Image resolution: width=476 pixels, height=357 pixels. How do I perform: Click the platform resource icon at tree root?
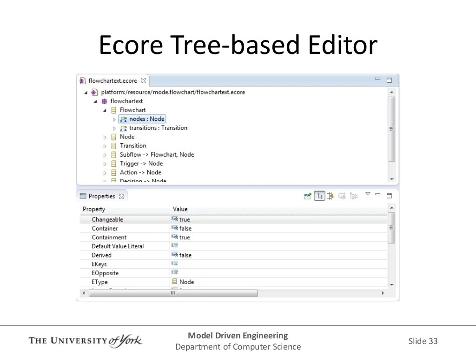point(93,92)
